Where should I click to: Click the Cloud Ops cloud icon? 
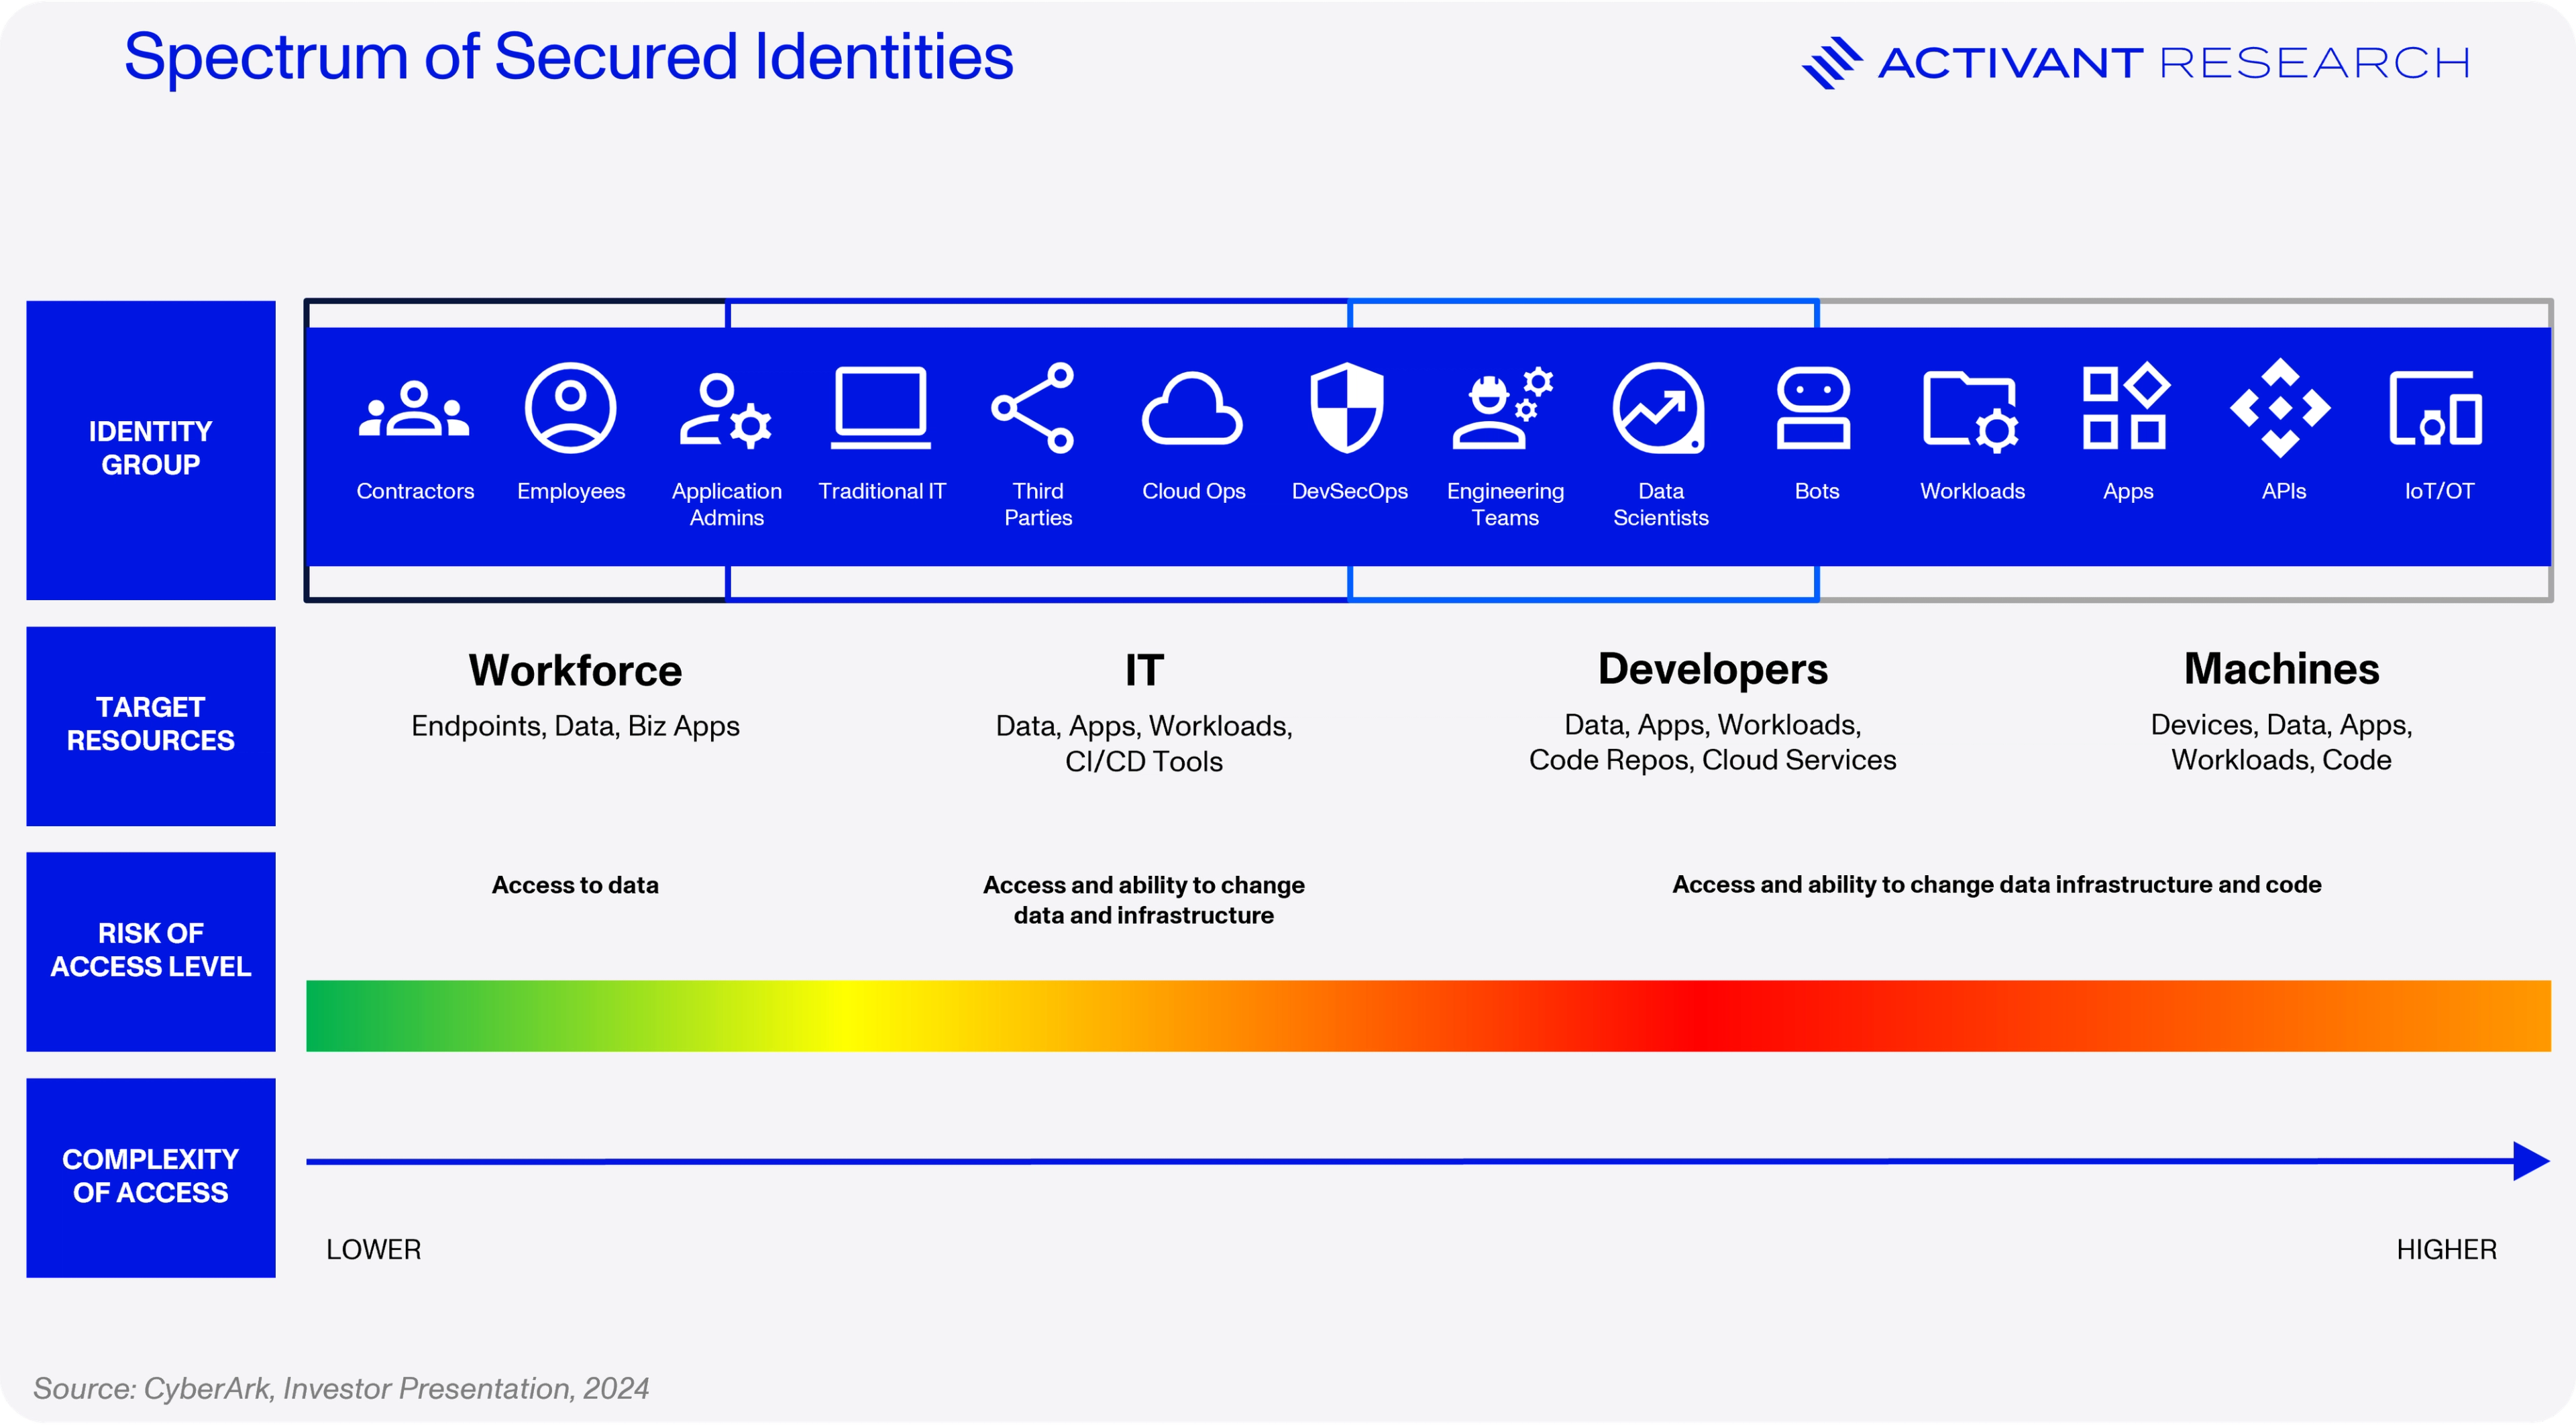coord(1192,408)
